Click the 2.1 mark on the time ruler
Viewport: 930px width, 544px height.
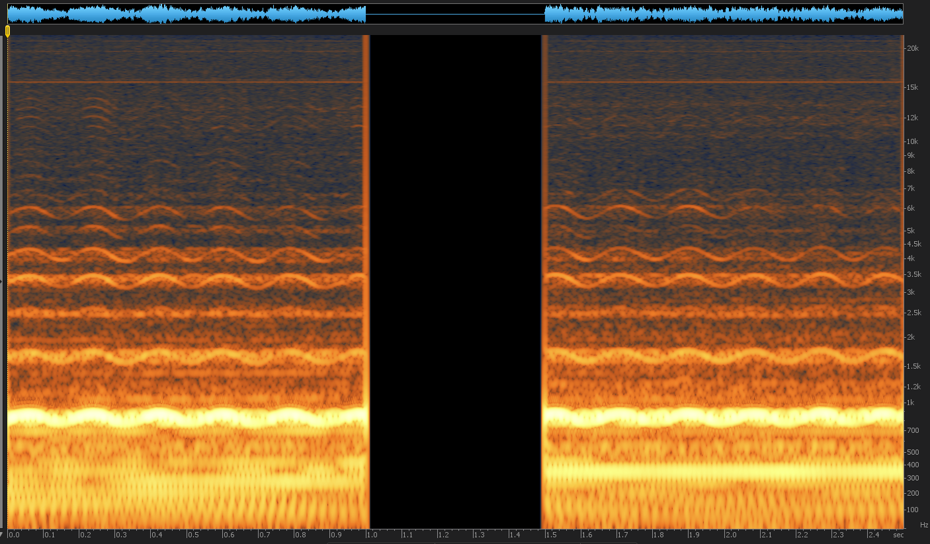(x=766, y=535)
